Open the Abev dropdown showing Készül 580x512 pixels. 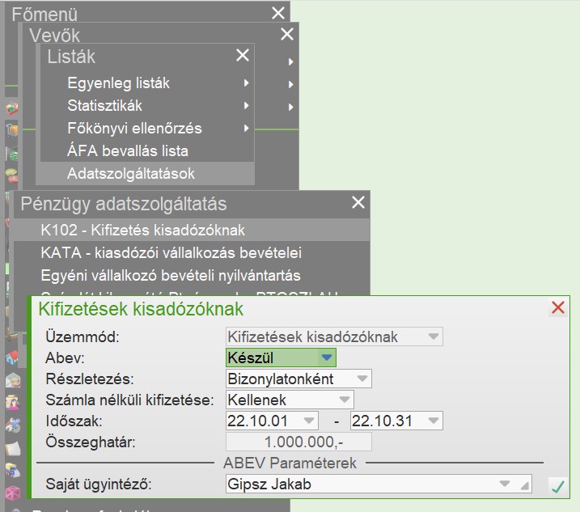pos(281,358)
